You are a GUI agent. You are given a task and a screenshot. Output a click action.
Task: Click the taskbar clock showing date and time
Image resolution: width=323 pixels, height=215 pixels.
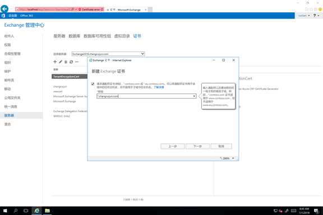coord(304,211)
